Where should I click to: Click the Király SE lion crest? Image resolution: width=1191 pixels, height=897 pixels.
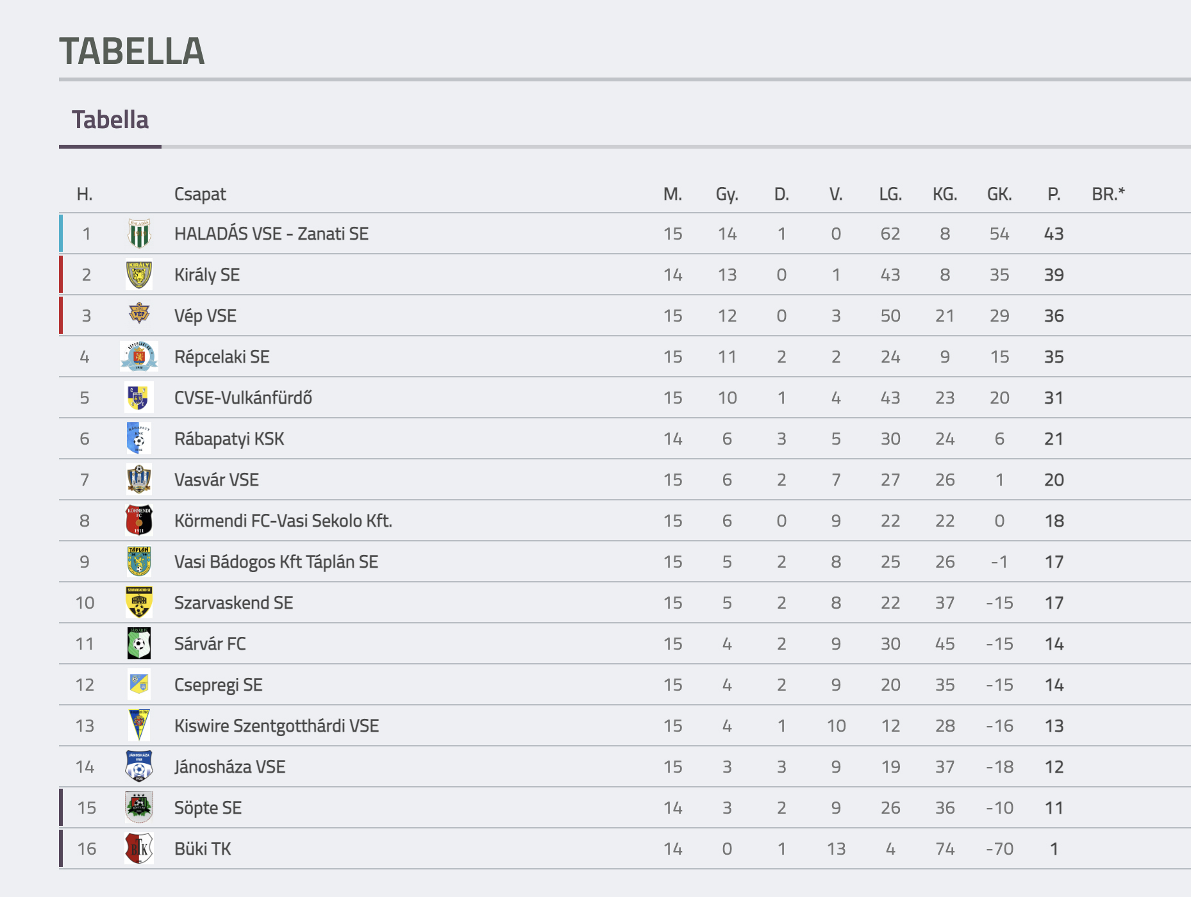[x=139, y=275]
